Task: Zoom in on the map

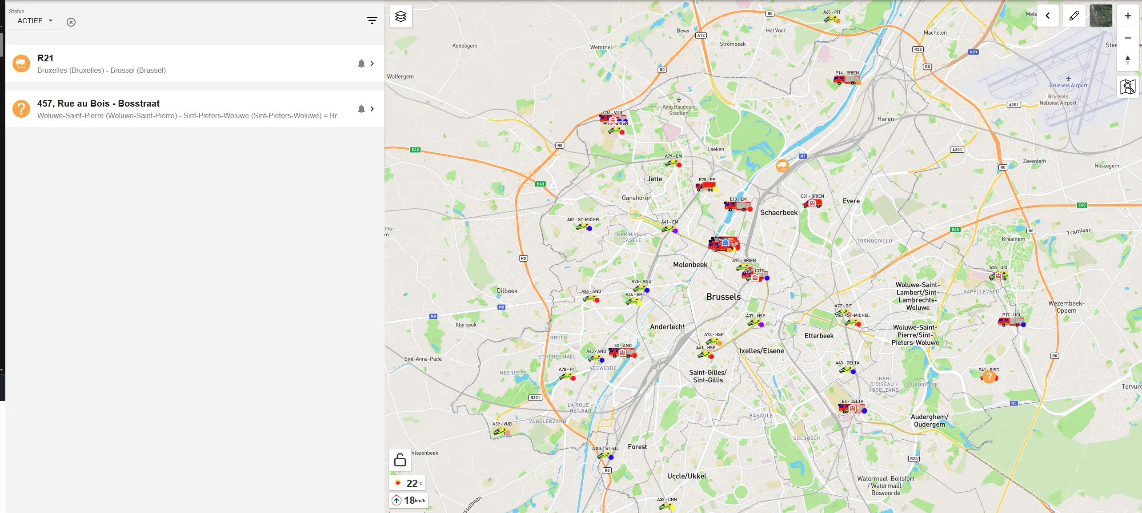Action: [x=1127, y=16]
